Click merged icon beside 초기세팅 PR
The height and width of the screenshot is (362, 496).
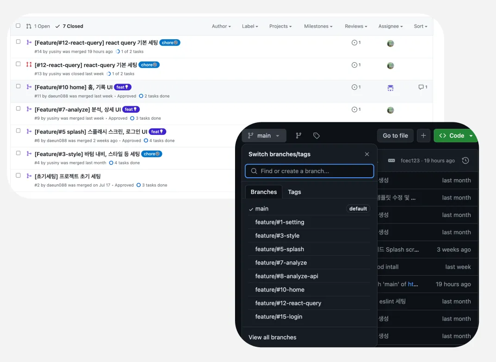pos(29,176)
